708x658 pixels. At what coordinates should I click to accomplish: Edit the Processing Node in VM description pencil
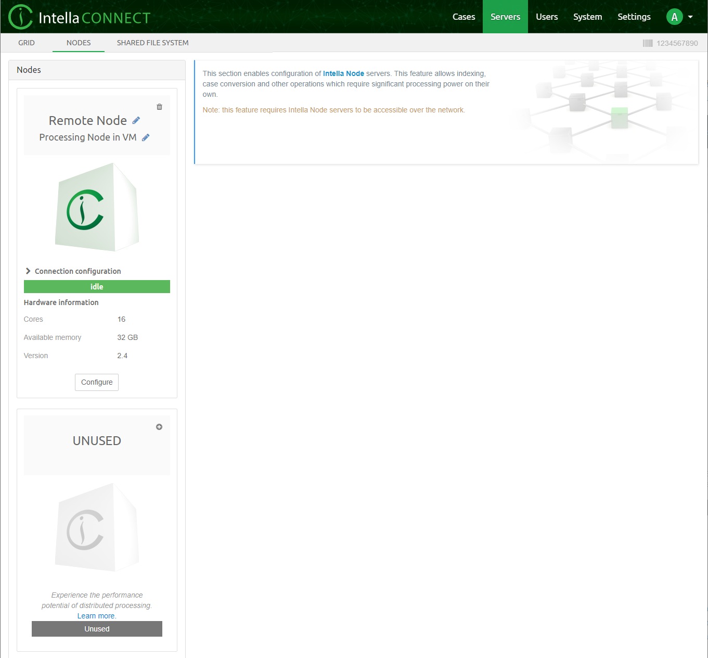[146, 137]
